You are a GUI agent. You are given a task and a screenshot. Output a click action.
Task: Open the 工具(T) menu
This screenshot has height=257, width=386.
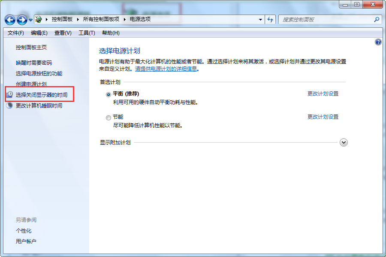(87, 33)
